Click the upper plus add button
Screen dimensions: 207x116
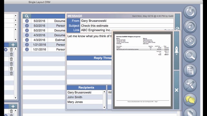pyautogui.click(x=13, y=45)
